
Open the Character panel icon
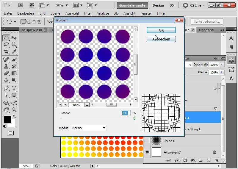(x=231, y=38)
